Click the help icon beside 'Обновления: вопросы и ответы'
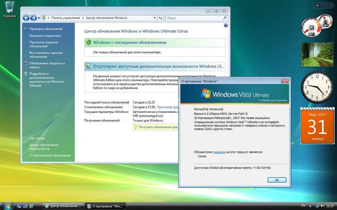The image size is (337, 210). [26, 63]
